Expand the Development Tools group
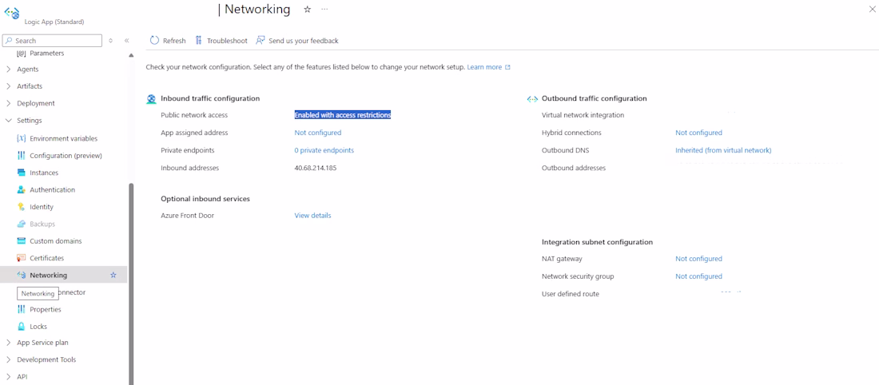The width and height of the screenshot is (879, 385). [9, 359]
